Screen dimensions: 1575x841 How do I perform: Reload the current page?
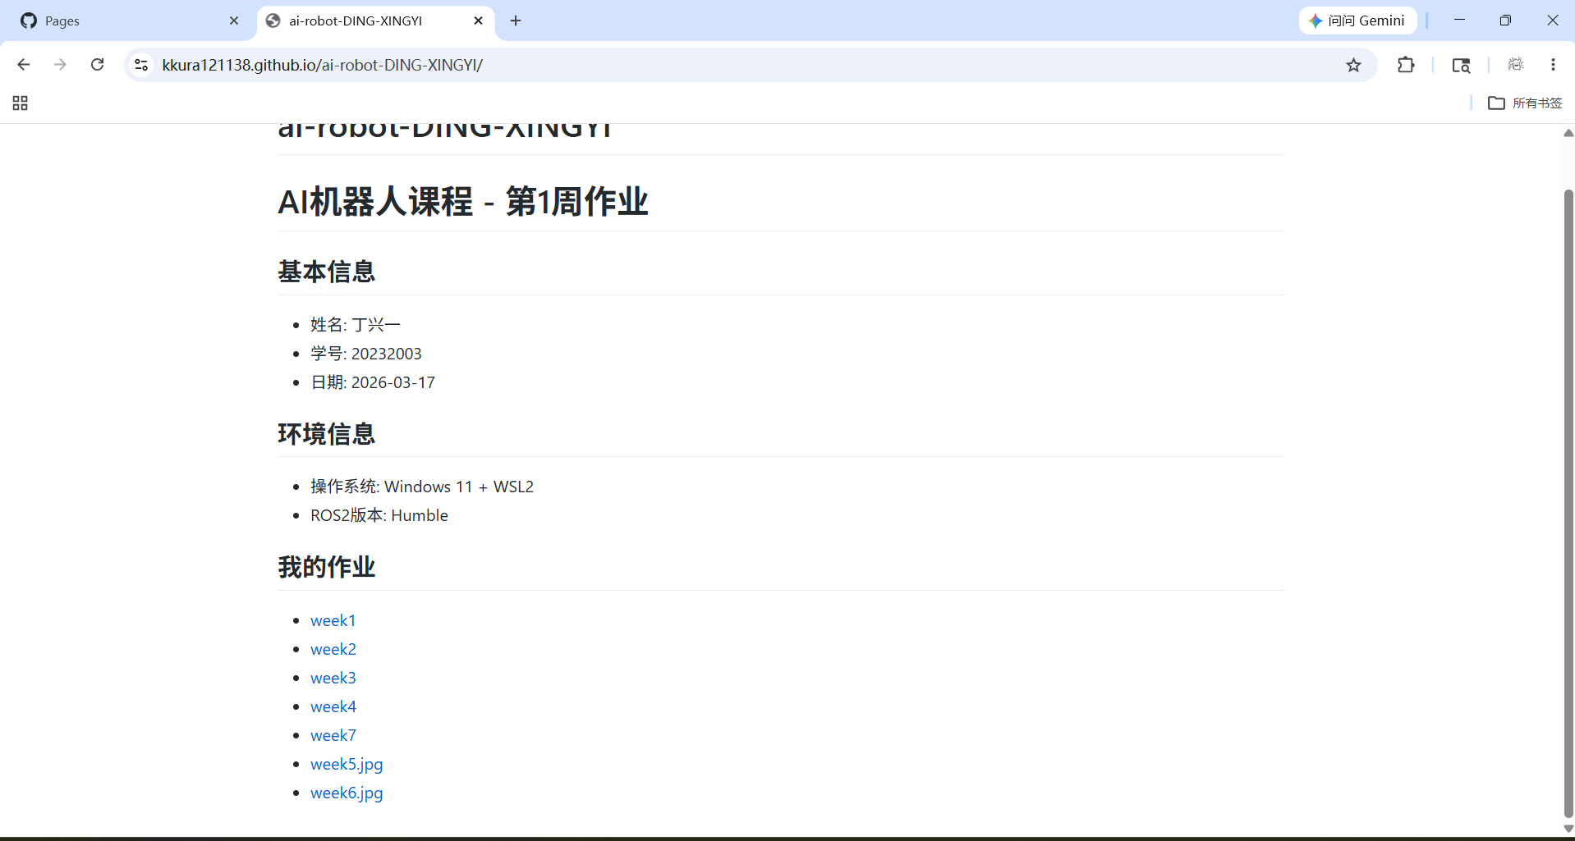coord(97,65)
